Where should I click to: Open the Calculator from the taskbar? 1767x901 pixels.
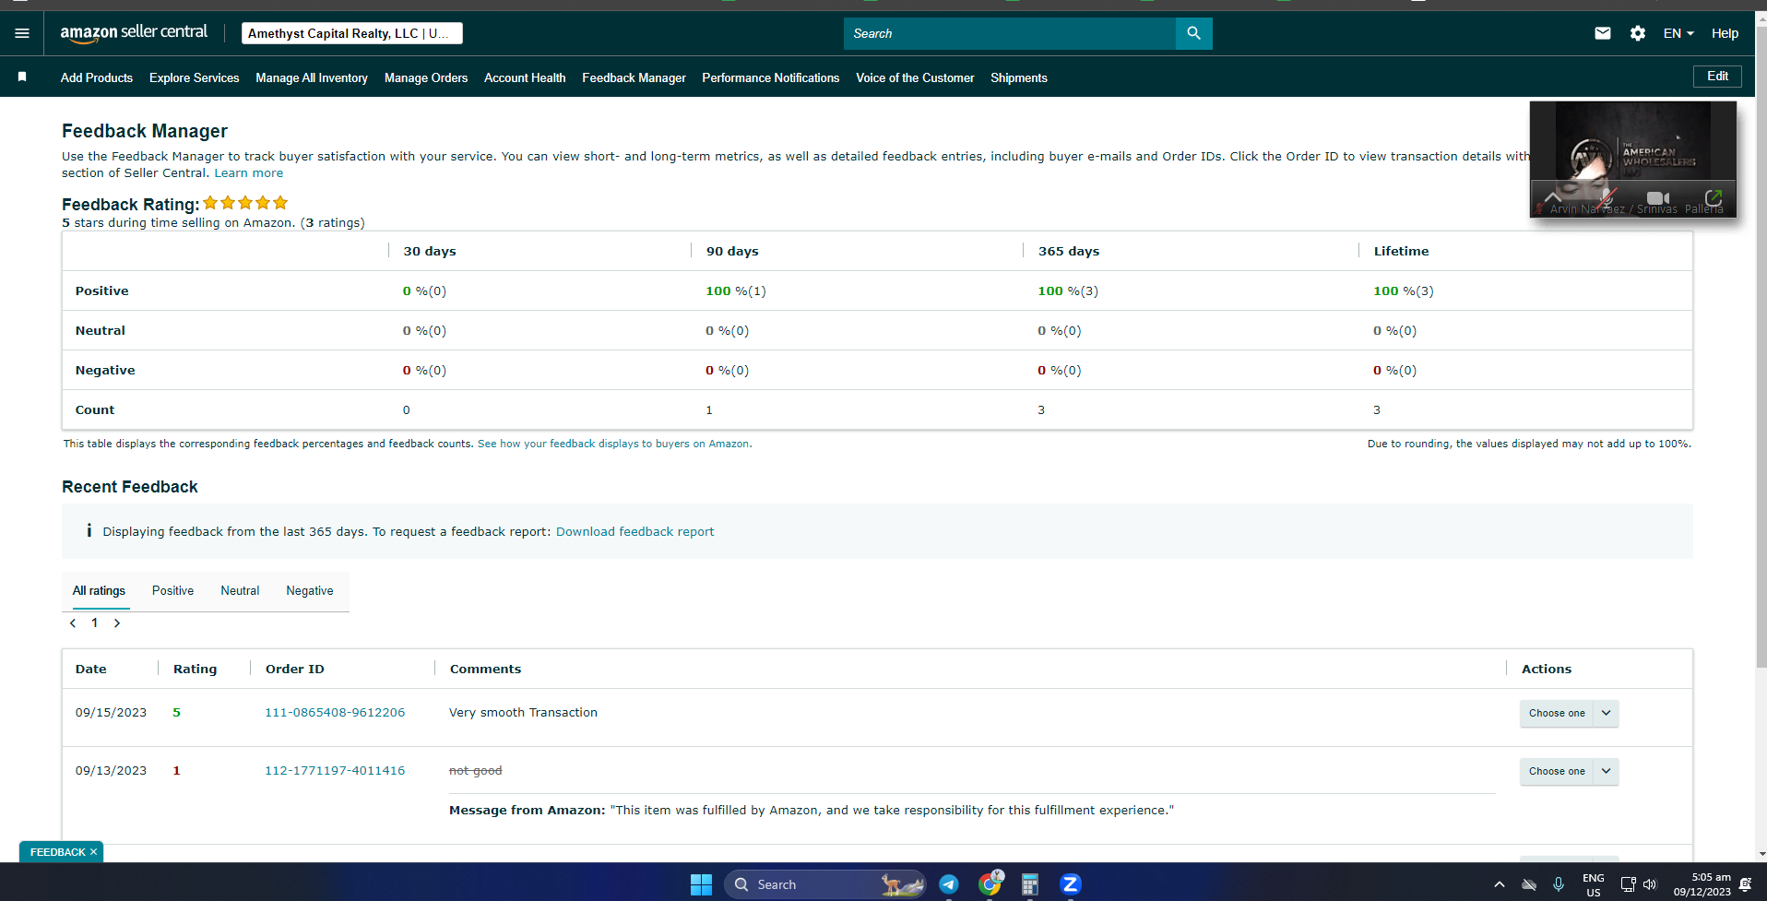[x=1030, y=884]
